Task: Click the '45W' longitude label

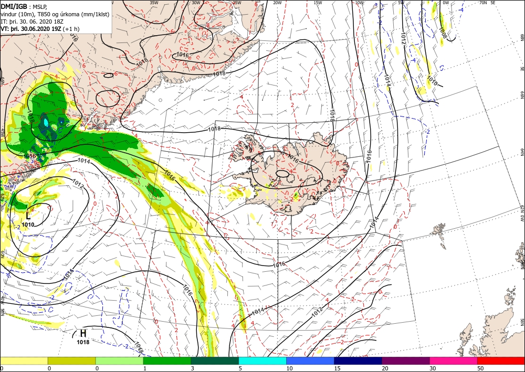Action: click(3, 132)
